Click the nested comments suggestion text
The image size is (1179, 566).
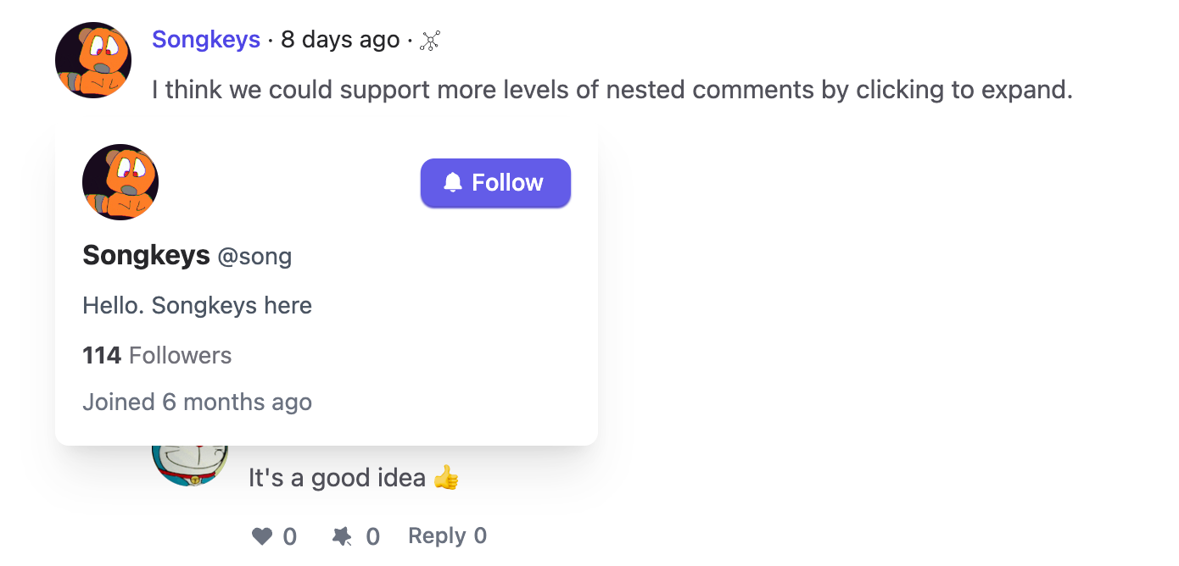(612, 90)
